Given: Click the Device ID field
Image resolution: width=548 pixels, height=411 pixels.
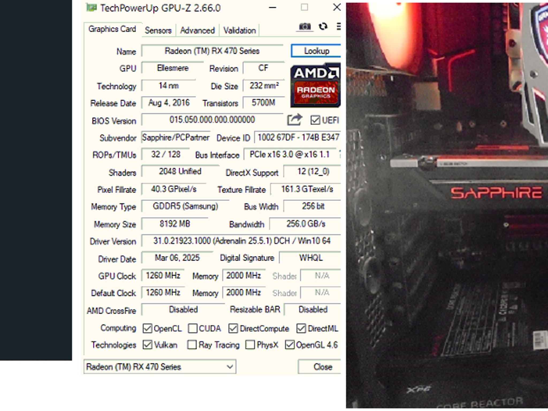Looking at the screenshot, I should pyautogui.click(x=297, y=138).
